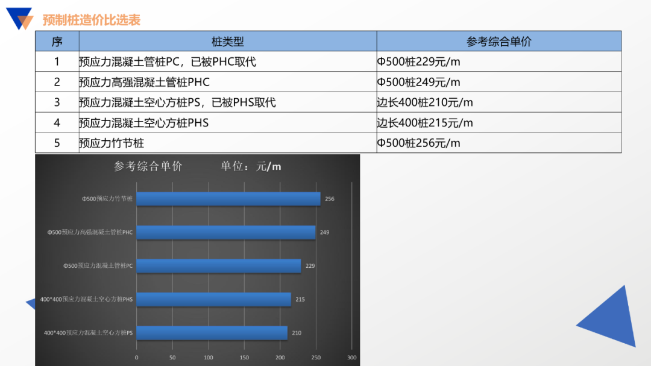This screenshot has width=651, height=366.
Task: Click cell 预应力混凝土空心方桩PS，已被PHS取代
Action: [227, 102]
